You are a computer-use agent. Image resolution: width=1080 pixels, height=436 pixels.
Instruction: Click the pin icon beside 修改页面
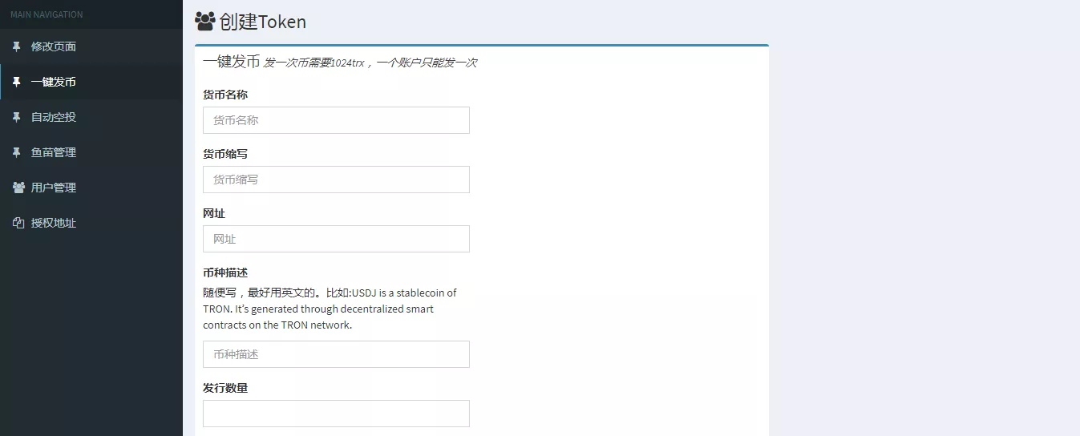(17, 46)
